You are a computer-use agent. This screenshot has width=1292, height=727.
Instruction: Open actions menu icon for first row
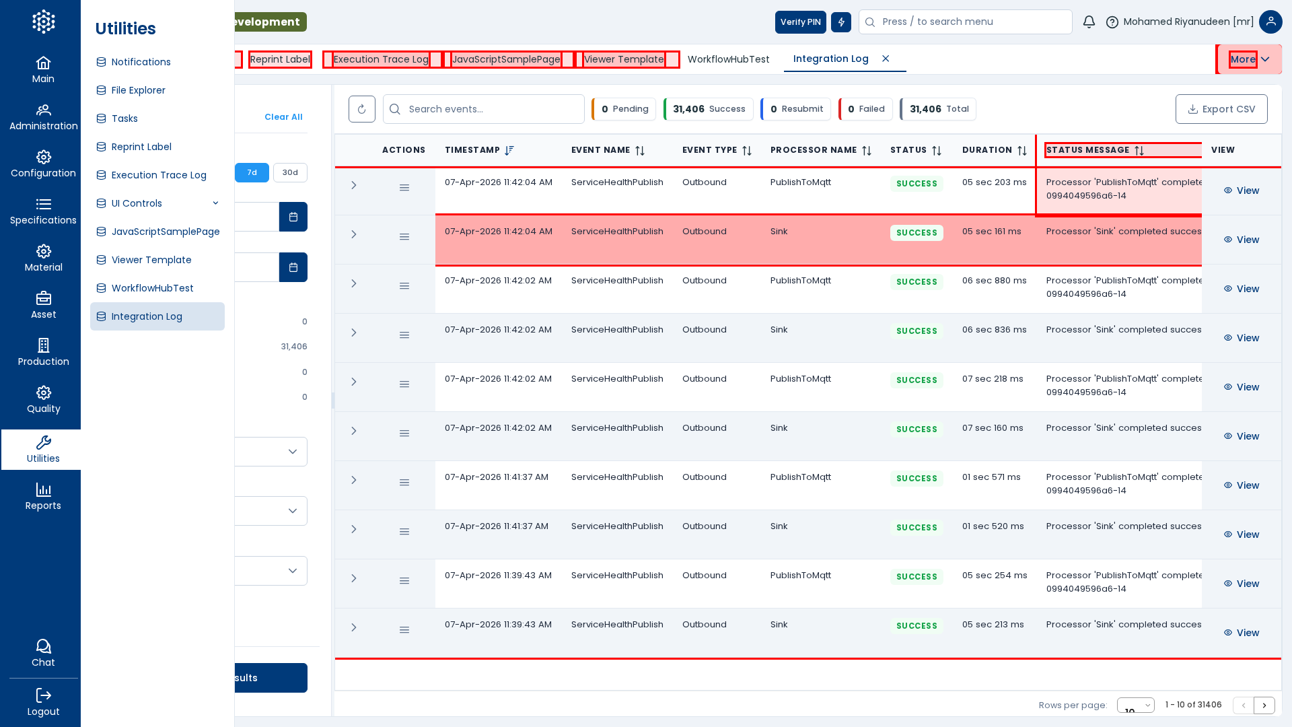pos(404,188)
